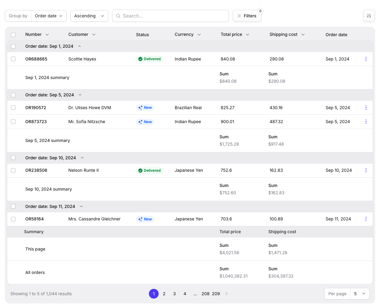Jump to last page 209
Viewport: 380px width, 308px height.
pos(216,294)
